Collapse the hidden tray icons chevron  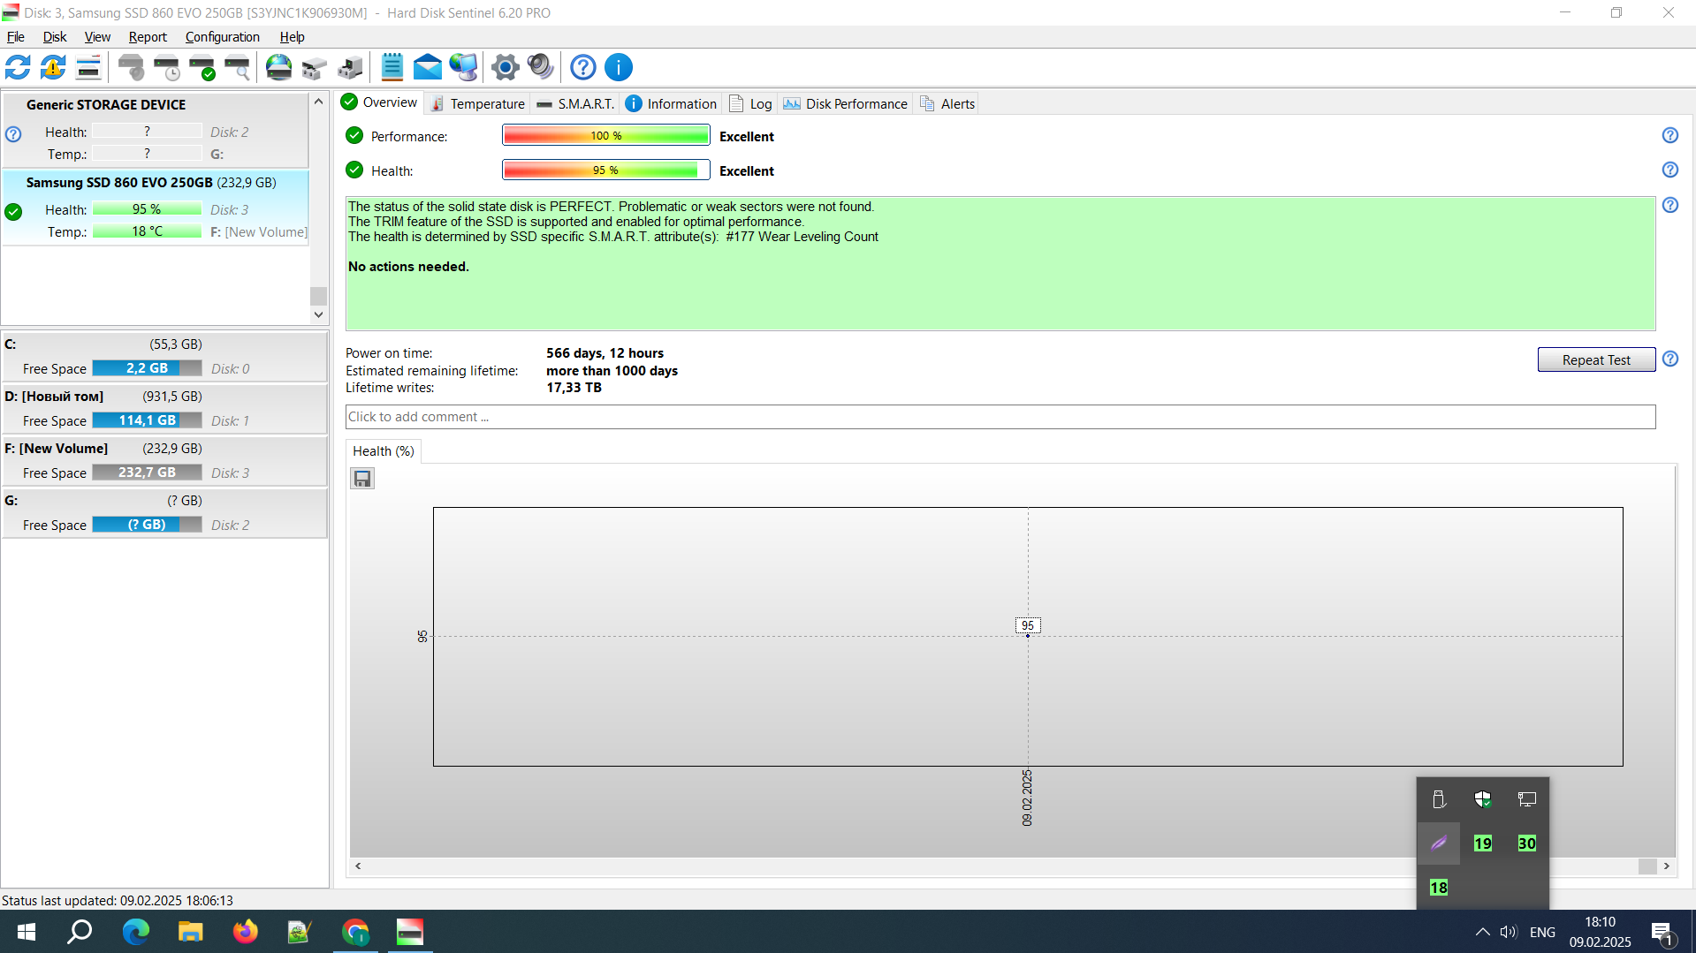(1482, 932)
